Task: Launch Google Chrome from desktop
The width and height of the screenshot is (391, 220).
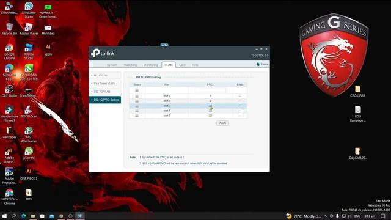Action: 9,51
